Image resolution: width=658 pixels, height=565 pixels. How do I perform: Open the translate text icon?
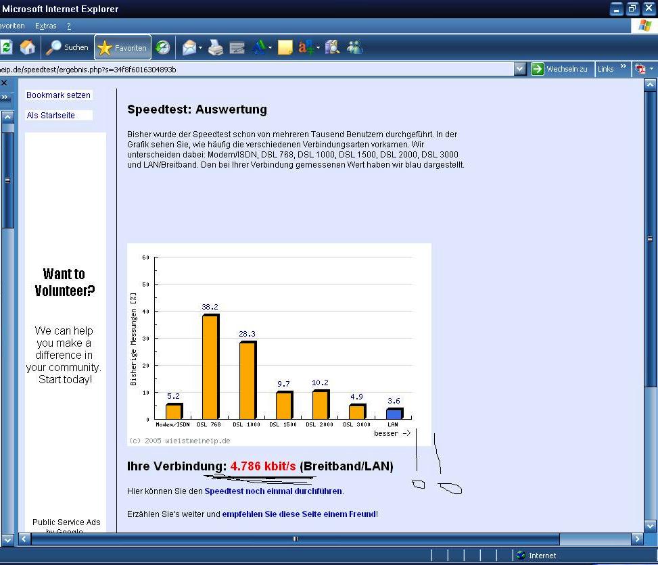[306, 47]
